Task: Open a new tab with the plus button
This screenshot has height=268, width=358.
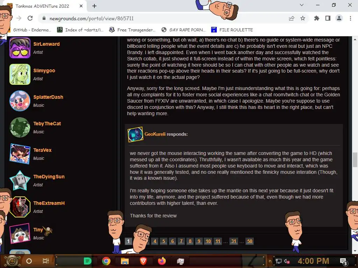Action: (x=94, y=6)
